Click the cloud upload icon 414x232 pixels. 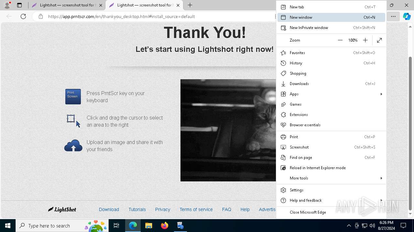point(73,146)
